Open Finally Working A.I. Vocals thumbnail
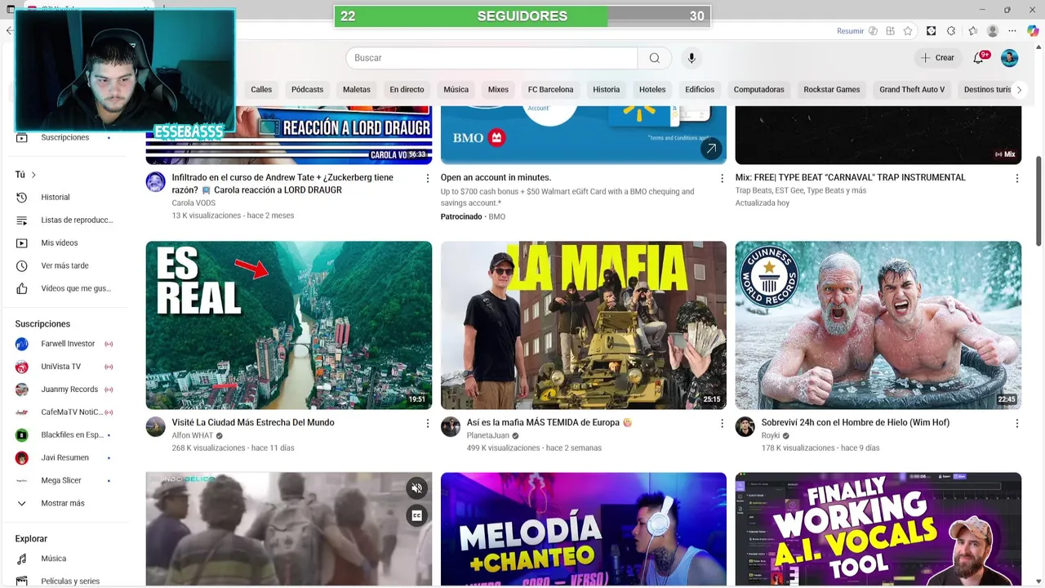The width and height of the screenshot is (1045, 588). click(878, 529)
